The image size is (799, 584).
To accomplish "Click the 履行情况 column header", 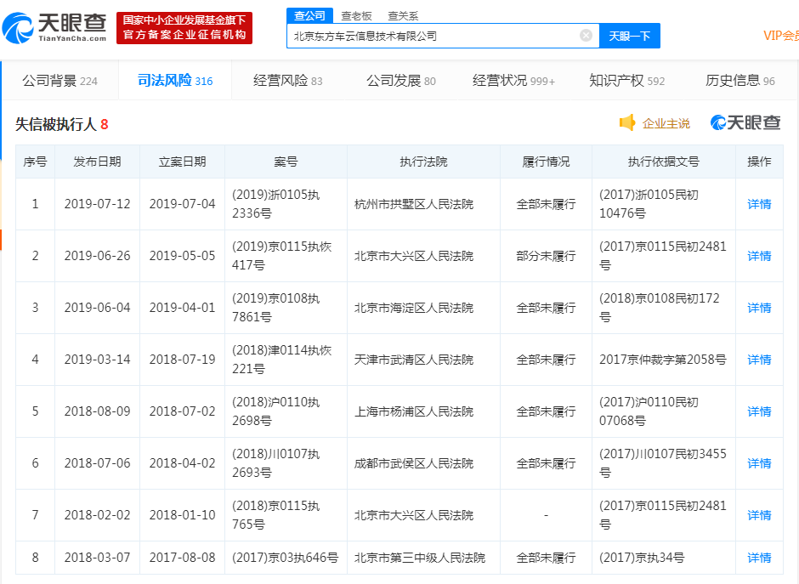I will coord(546,162).
